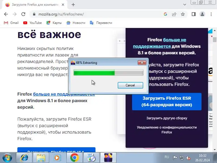Open the Action Center flag icon
The height and width of the screenshot is (163, 217).
pos(175,158)
